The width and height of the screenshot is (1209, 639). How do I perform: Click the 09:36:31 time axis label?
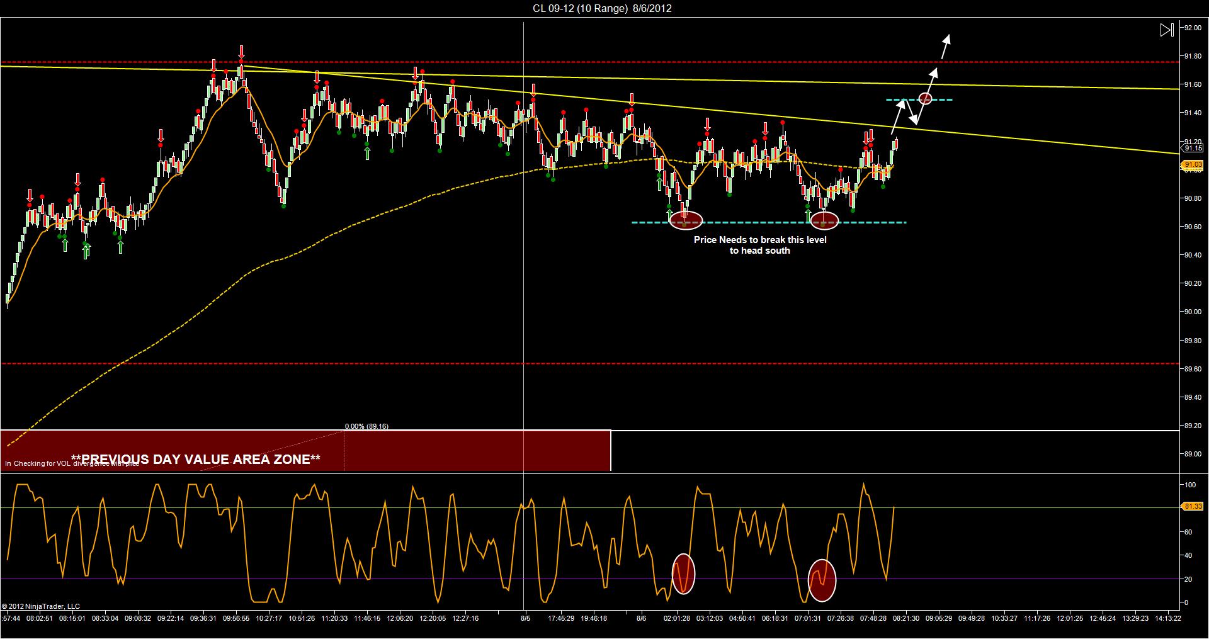203,618
